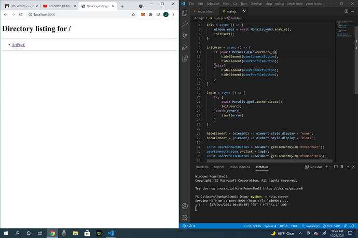Open the Windows Start menu
The width and height of the screenshot is (358, 238).
pyautogui.click(x=6, y=233)
